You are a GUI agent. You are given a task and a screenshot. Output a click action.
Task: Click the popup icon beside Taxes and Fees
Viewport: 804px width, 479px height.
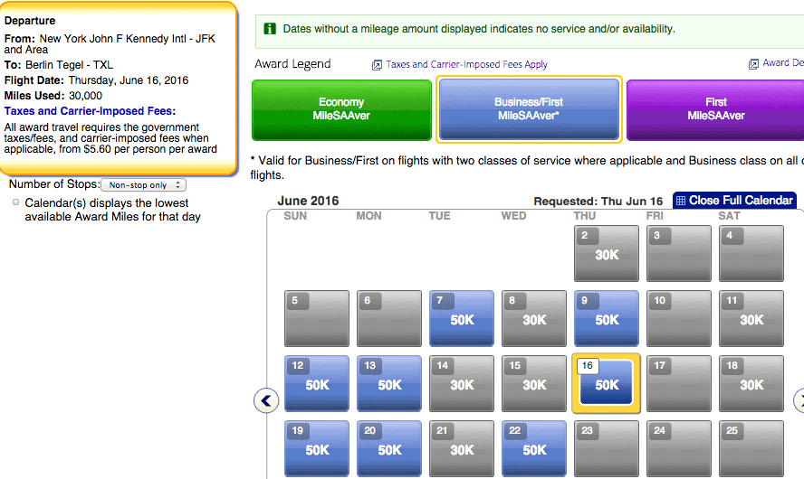[377, 65]
